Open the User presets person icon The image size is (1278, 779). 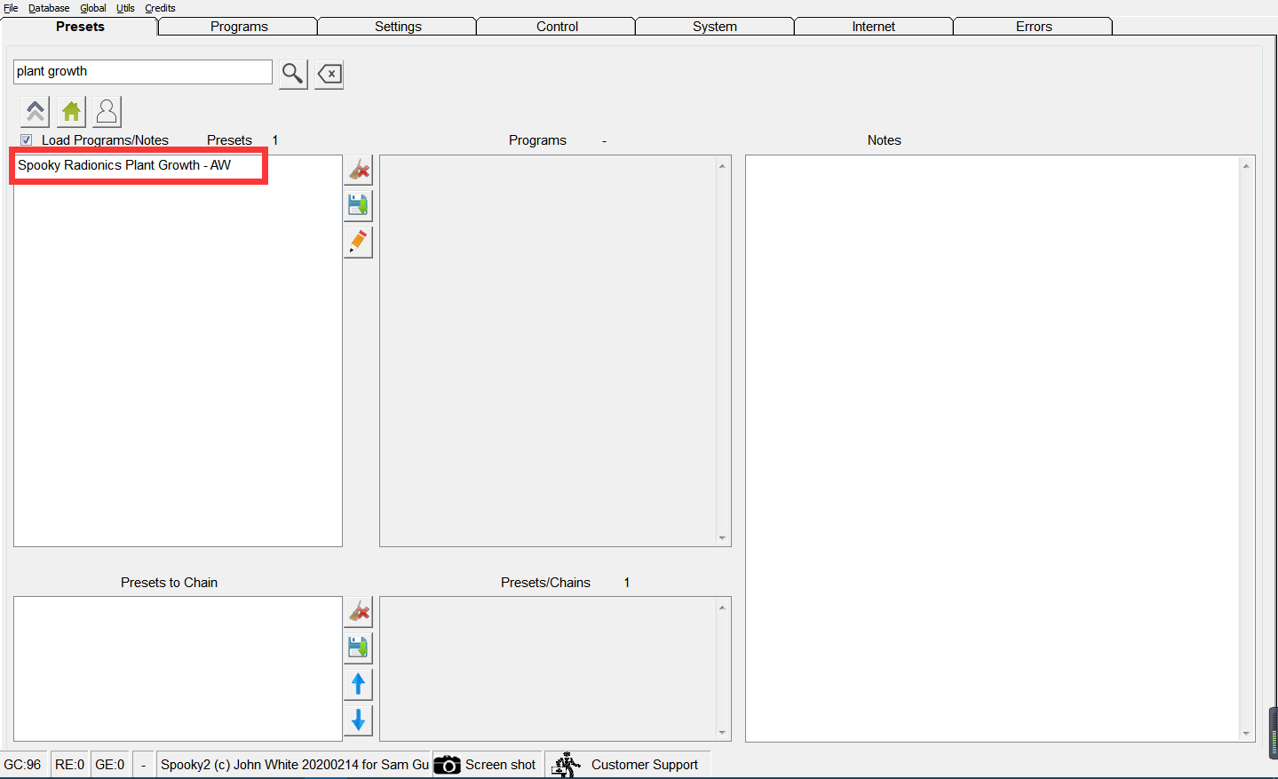coord(107,112)
